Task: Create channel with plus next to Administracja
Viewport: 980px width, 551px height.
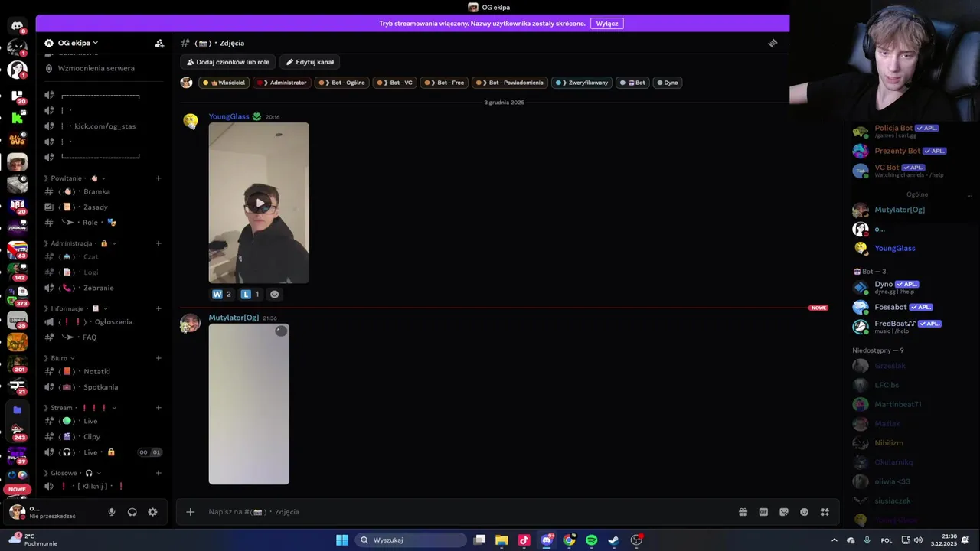Action: (158, 243)
